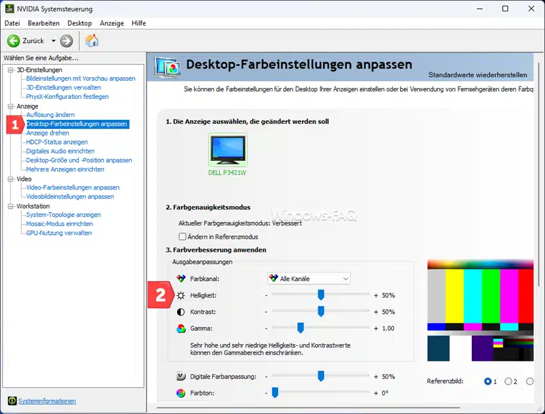Open Auflösung ändern
The width and height of the screenshot is (545, 414).
pos(51,115)
